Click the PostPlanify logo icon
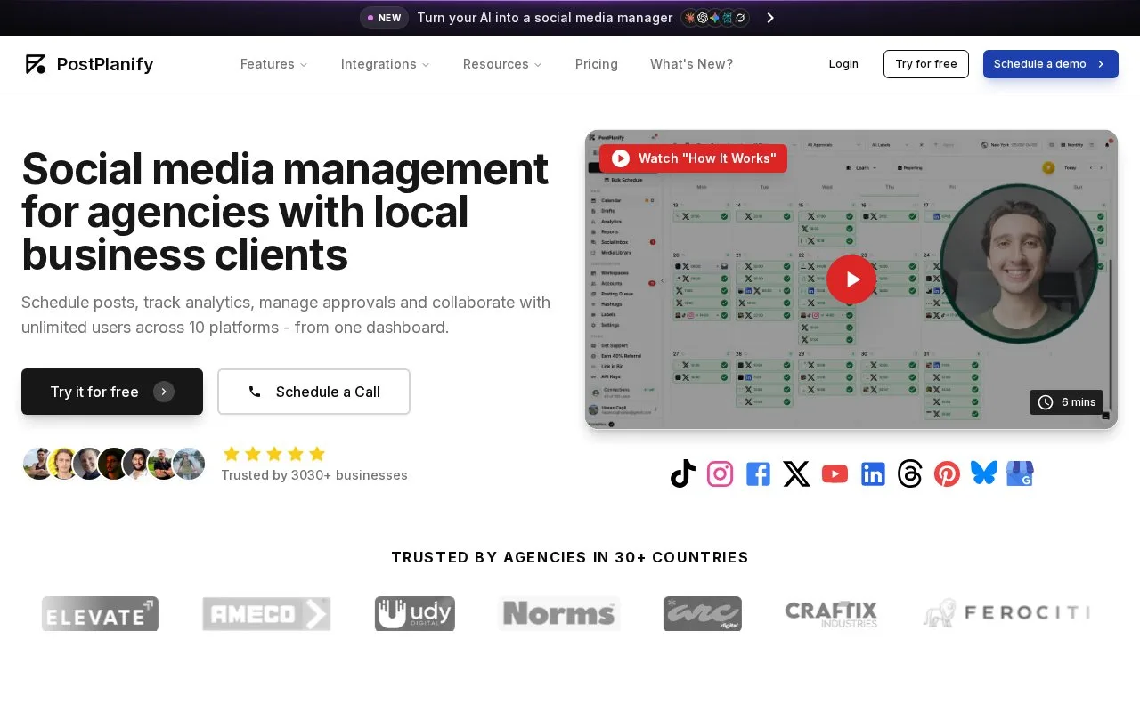1140x712 pixels. [36, 64]
